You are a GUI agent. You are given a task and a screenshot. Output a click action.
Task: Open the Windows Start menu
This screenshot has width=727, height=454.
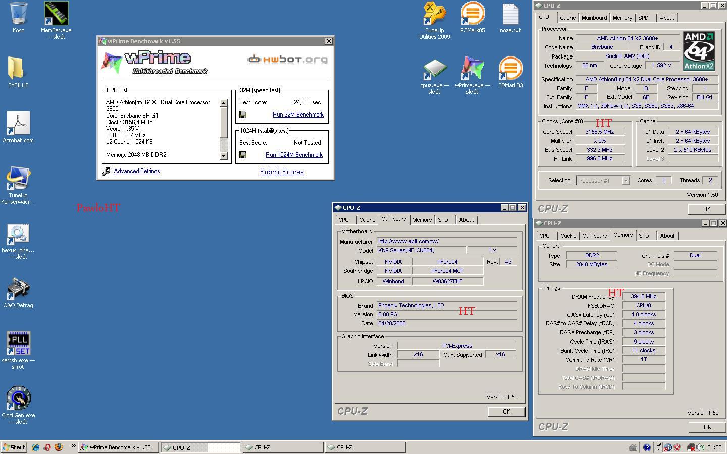pos(14,447)
